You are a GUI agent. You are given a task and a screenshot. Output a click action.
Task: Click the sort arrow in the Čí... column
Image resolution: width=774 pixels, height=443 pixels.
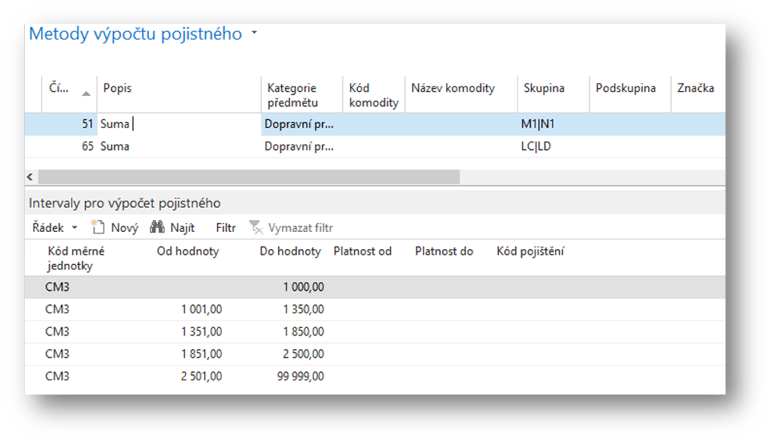click(x=86, y=92)
